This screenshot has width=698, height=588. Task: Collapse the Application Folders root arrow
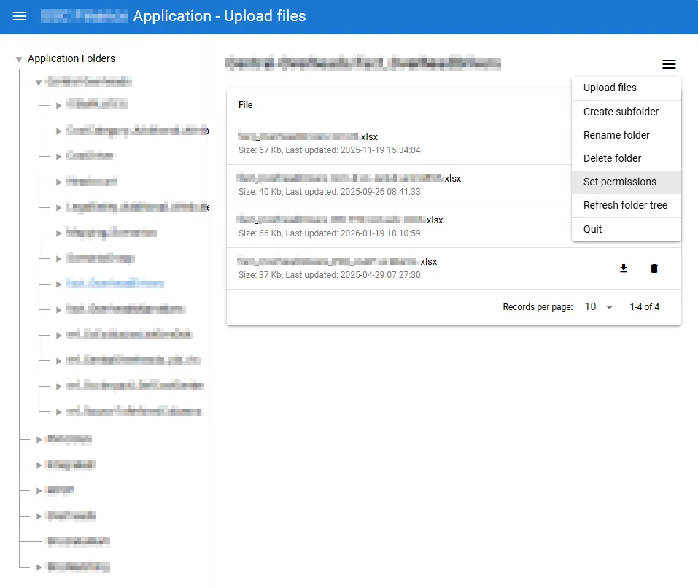[x=19, y=59]
